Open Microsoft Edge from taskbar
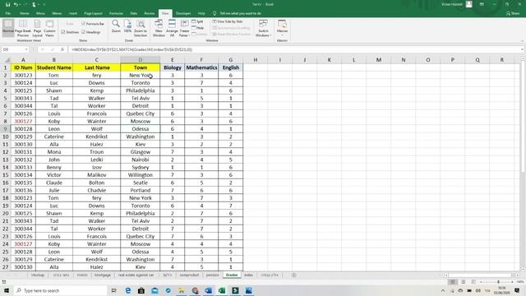The image size is (526, 296). click(128, 290)
